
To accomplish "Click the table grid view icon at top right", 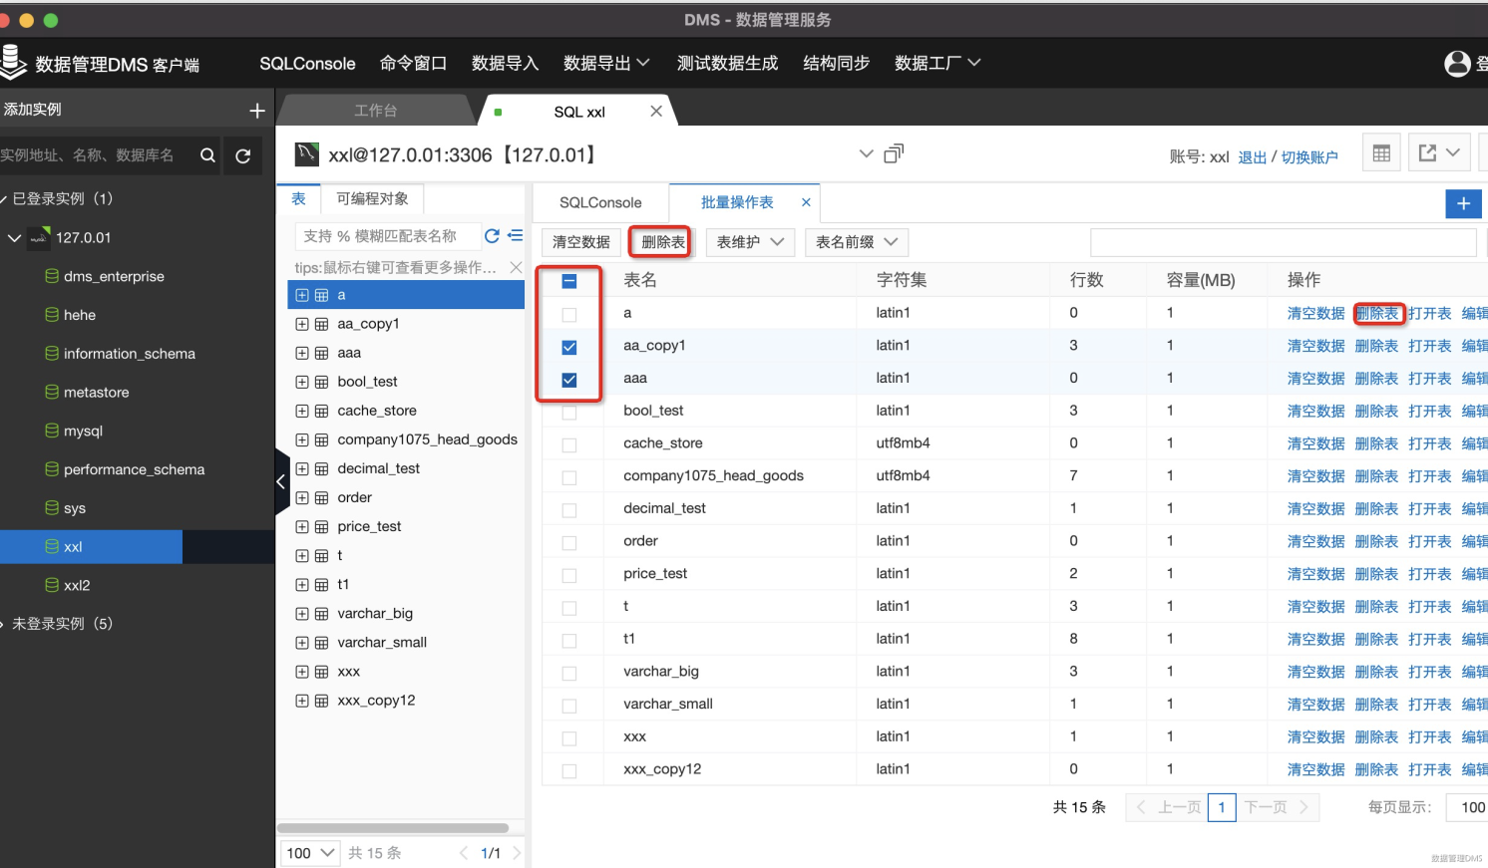I will point(1381,153).
